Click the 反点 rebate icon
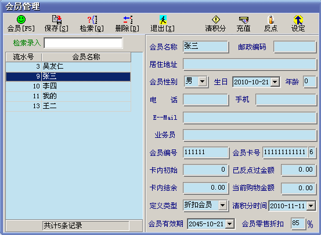The height and width of the screenshot is (235, 321). point(271,20)
